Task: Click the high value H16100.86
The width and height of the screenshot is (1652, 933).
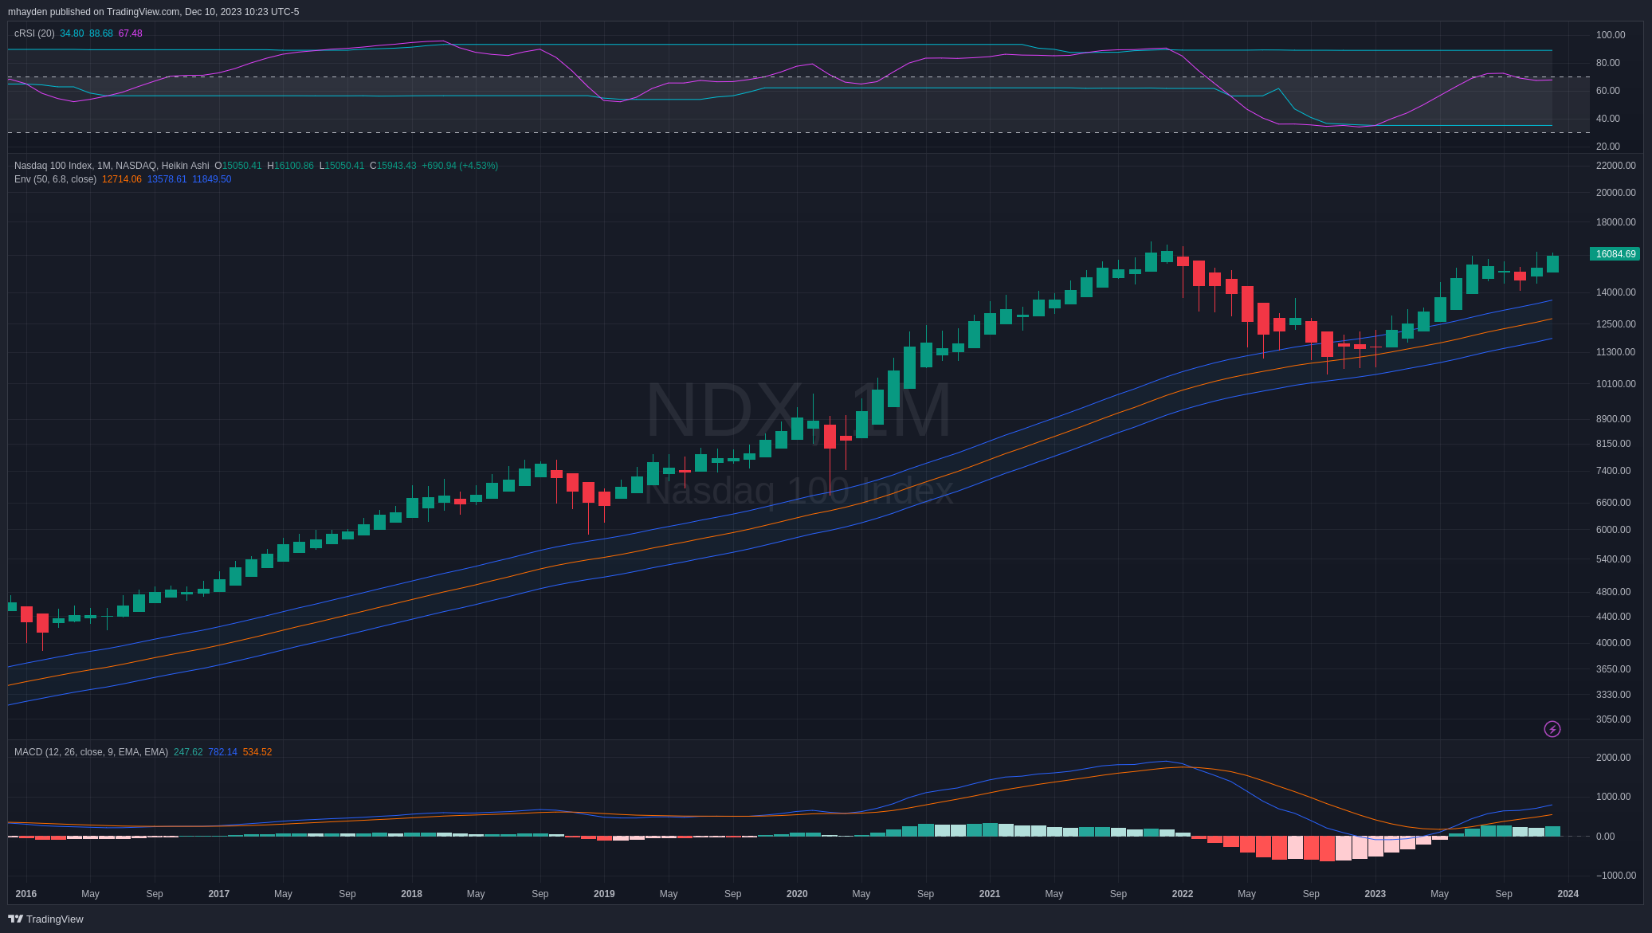Action: 291,166
